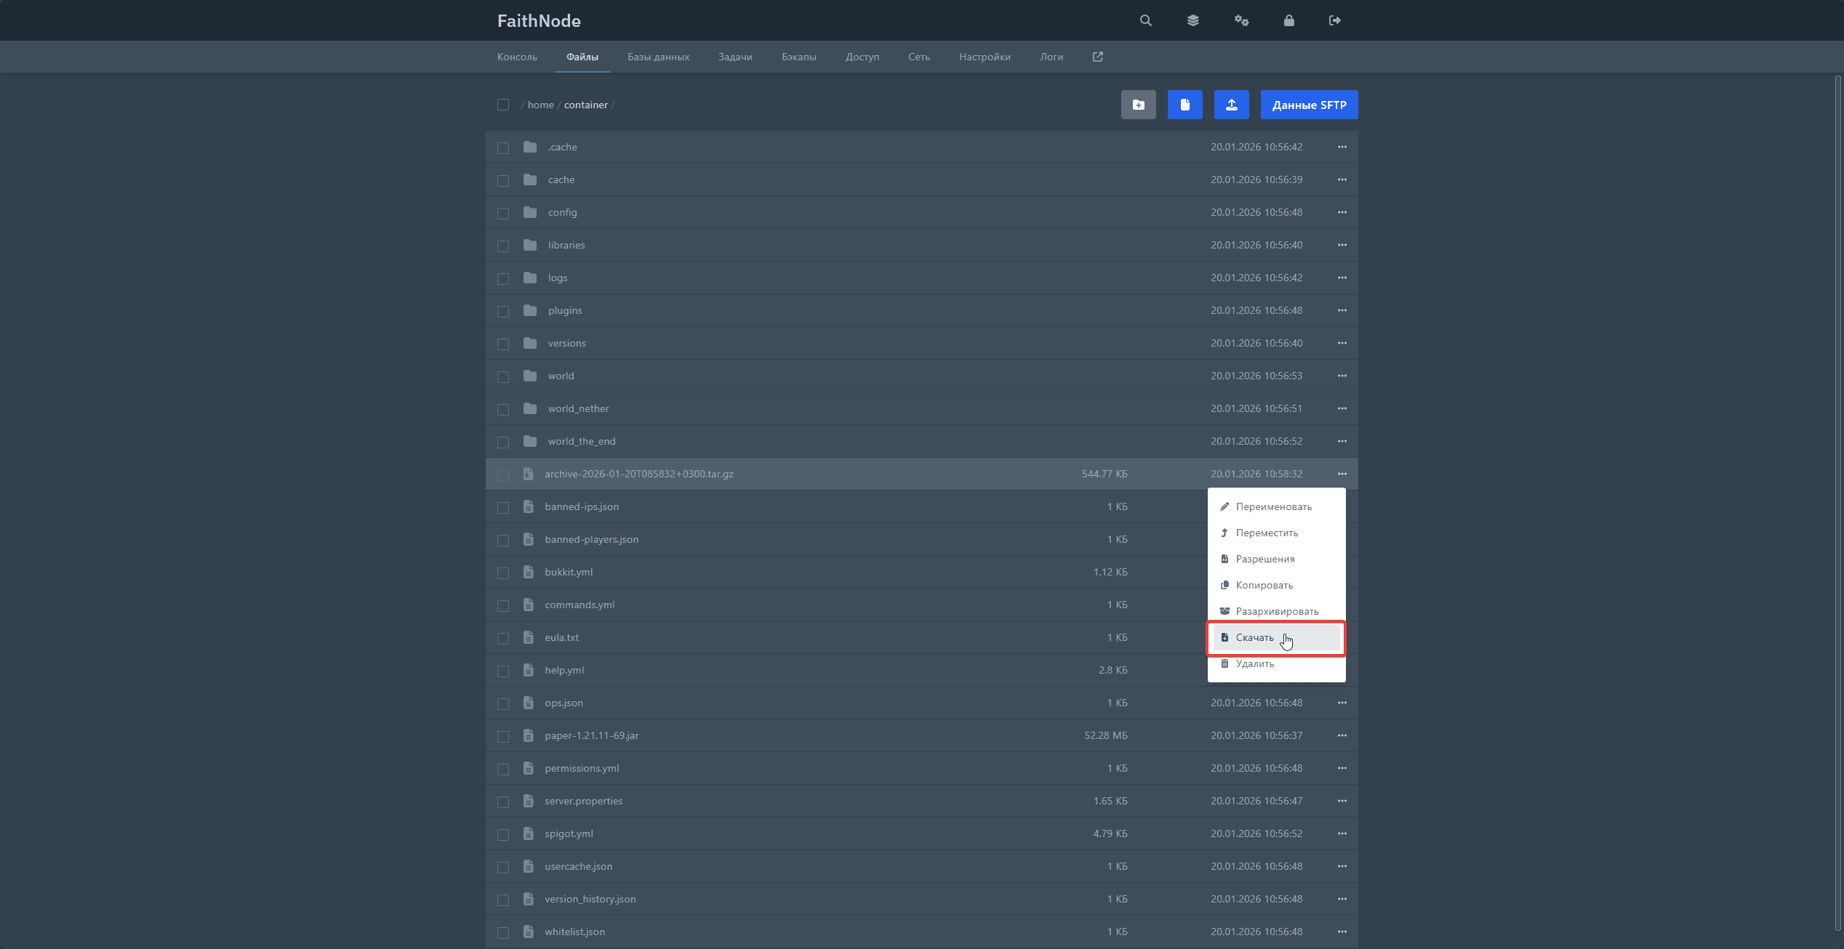Open three-dot menu for world folder
Image resolution: width=1844 pixels, height=949 pixels.
[1342, 376]
